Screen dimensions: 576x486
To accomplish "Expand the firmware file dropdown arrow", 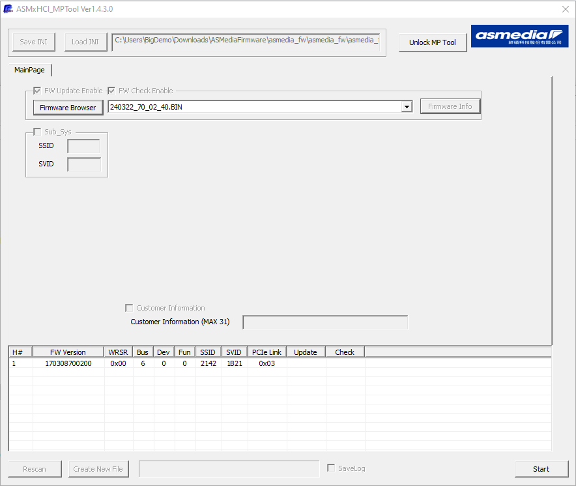I will (407, 107).
